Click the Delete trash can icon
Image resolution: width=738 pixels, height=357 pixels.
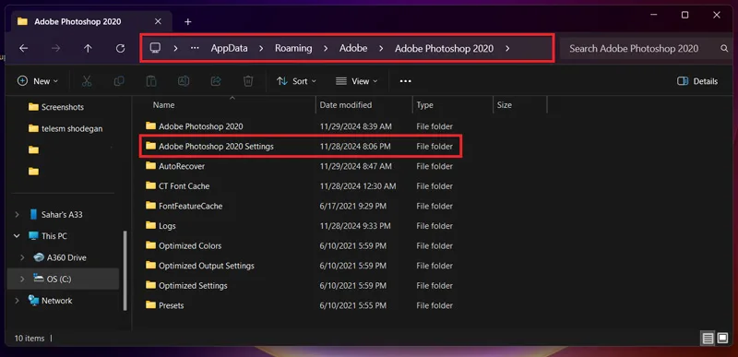pos(248,81)
